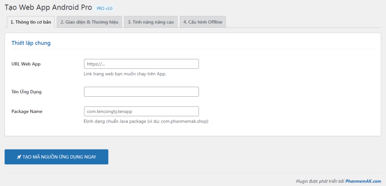Click the rocket icon on the create button
Image resolution: width=386 pixels, height=186 pixels.
click(x=19, y=157)
